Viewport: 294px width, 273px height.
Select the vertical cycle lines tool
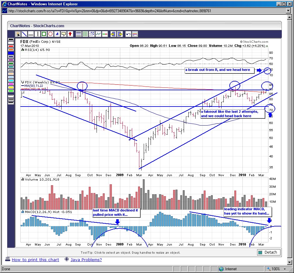pyautogui.click(x=85, y=34)
